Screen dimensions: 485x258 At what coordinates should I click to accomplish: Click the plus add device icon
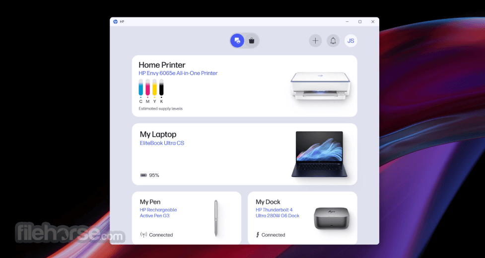coord(315,41)
